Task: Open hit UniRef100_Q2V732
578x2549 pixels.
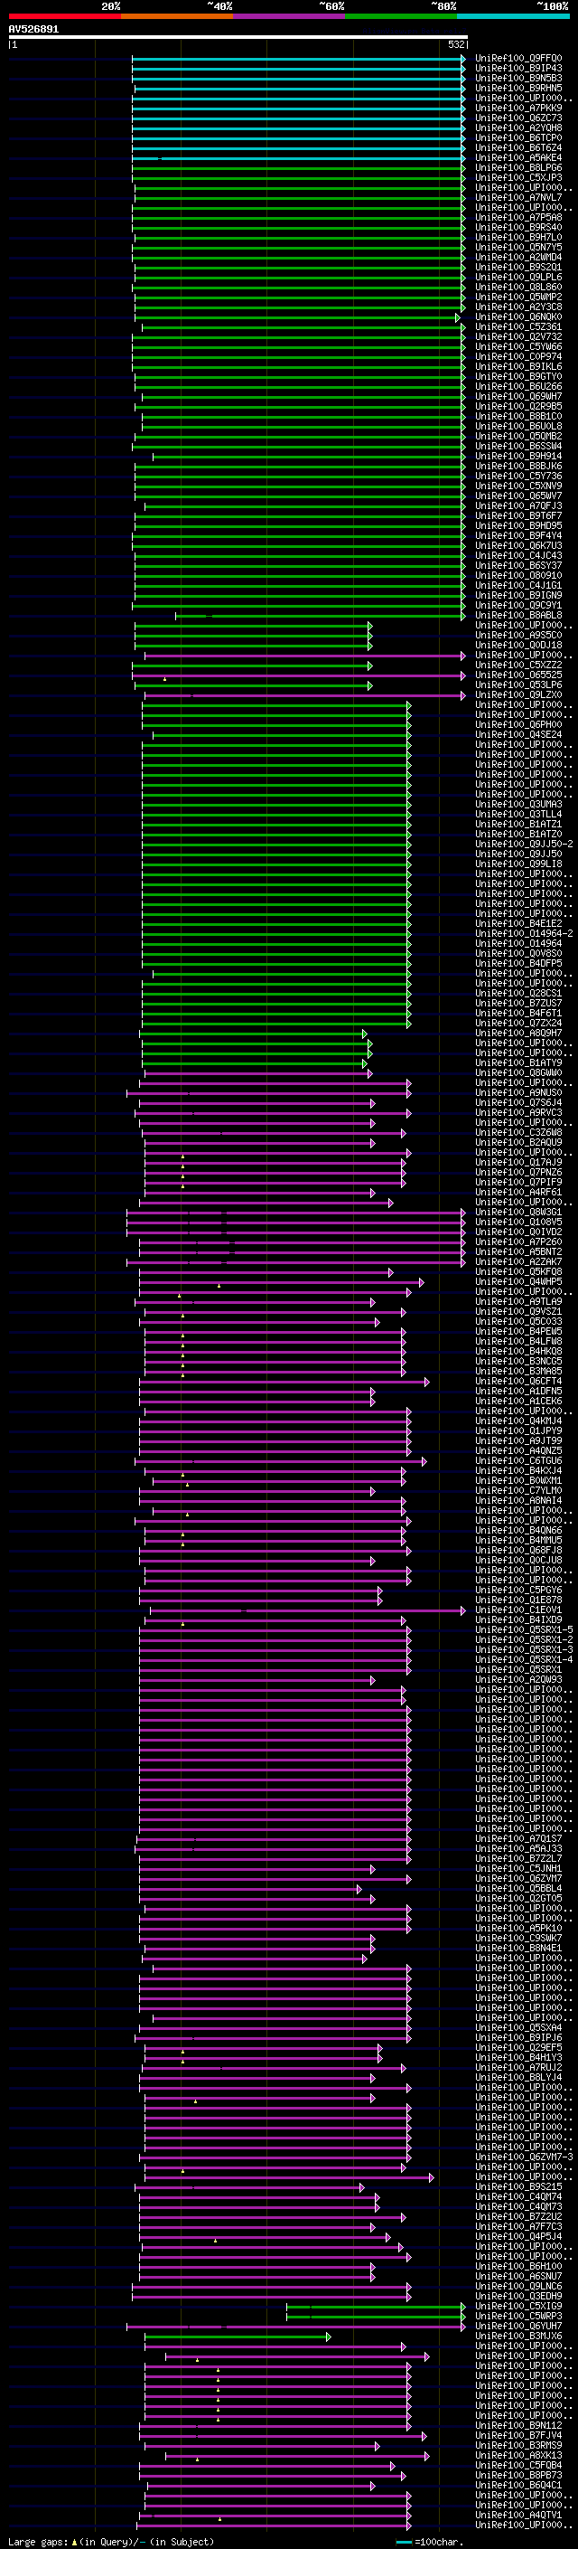Action: pyautogui.click(x=518, y=336)
